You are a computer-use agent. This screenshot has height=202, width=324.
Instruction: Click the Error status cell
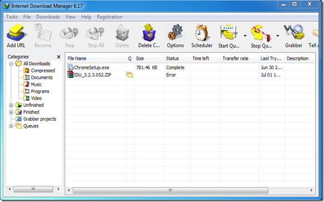[x=171, y=75]
